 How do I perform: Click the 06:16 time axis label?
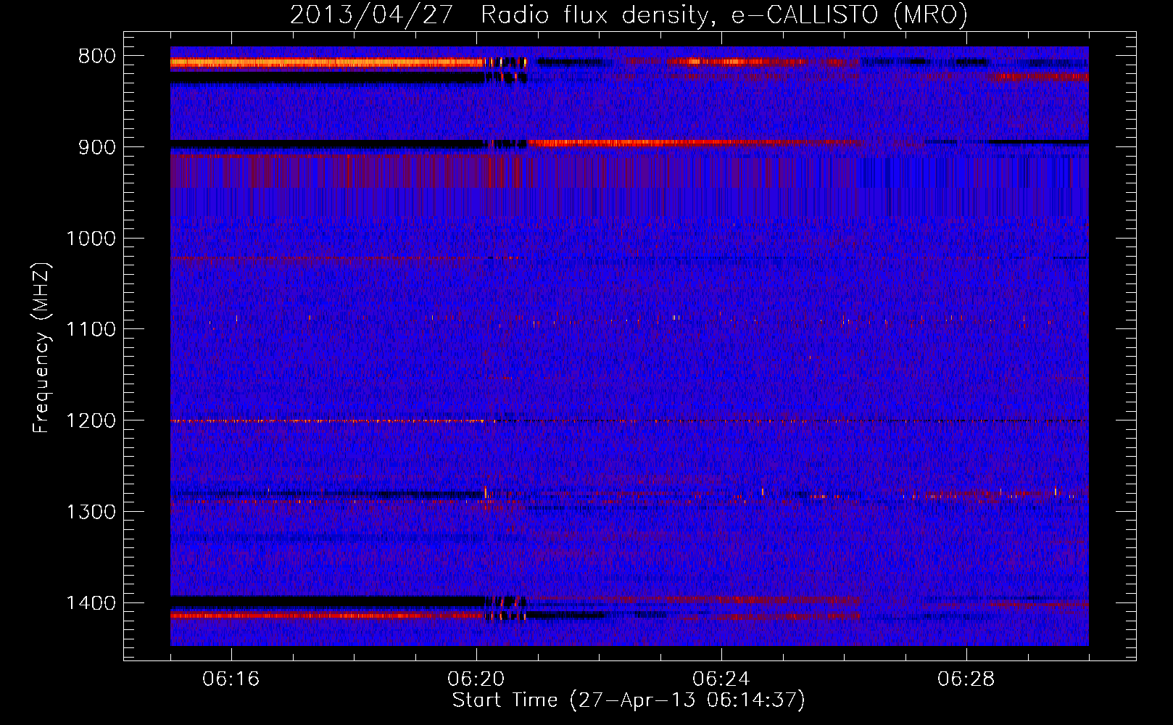coord(231,679)
